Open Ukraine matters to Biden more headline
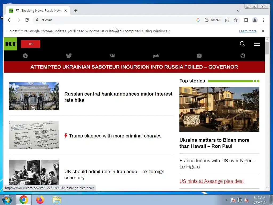273x205 pixels. (x=214, y=143)
